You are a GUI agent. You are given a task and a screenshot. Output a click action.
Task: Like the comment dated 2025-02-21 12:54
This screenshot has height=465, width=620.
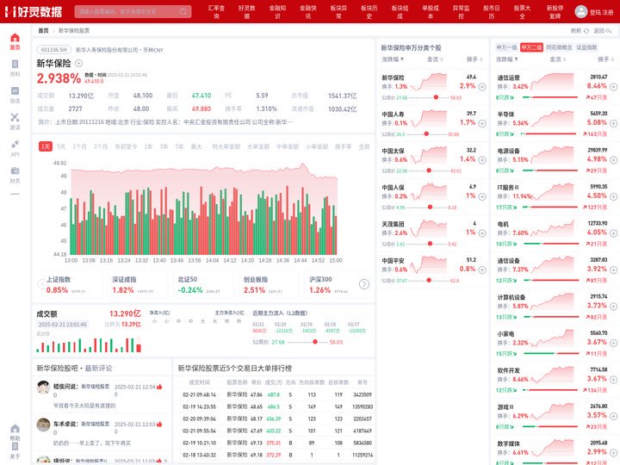pyautogui.click(x=159, y=387)
